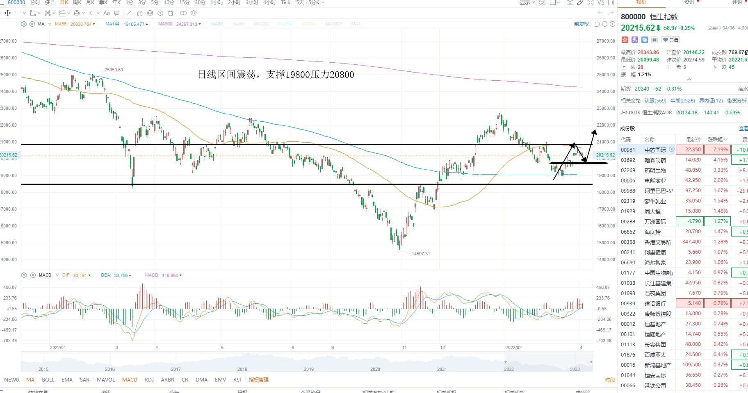Open the VS comparison tool

(601, 2)
